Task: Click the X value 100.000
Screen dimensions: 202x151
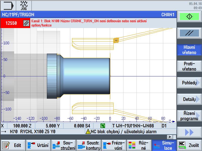Action: (x=20, y=126)
